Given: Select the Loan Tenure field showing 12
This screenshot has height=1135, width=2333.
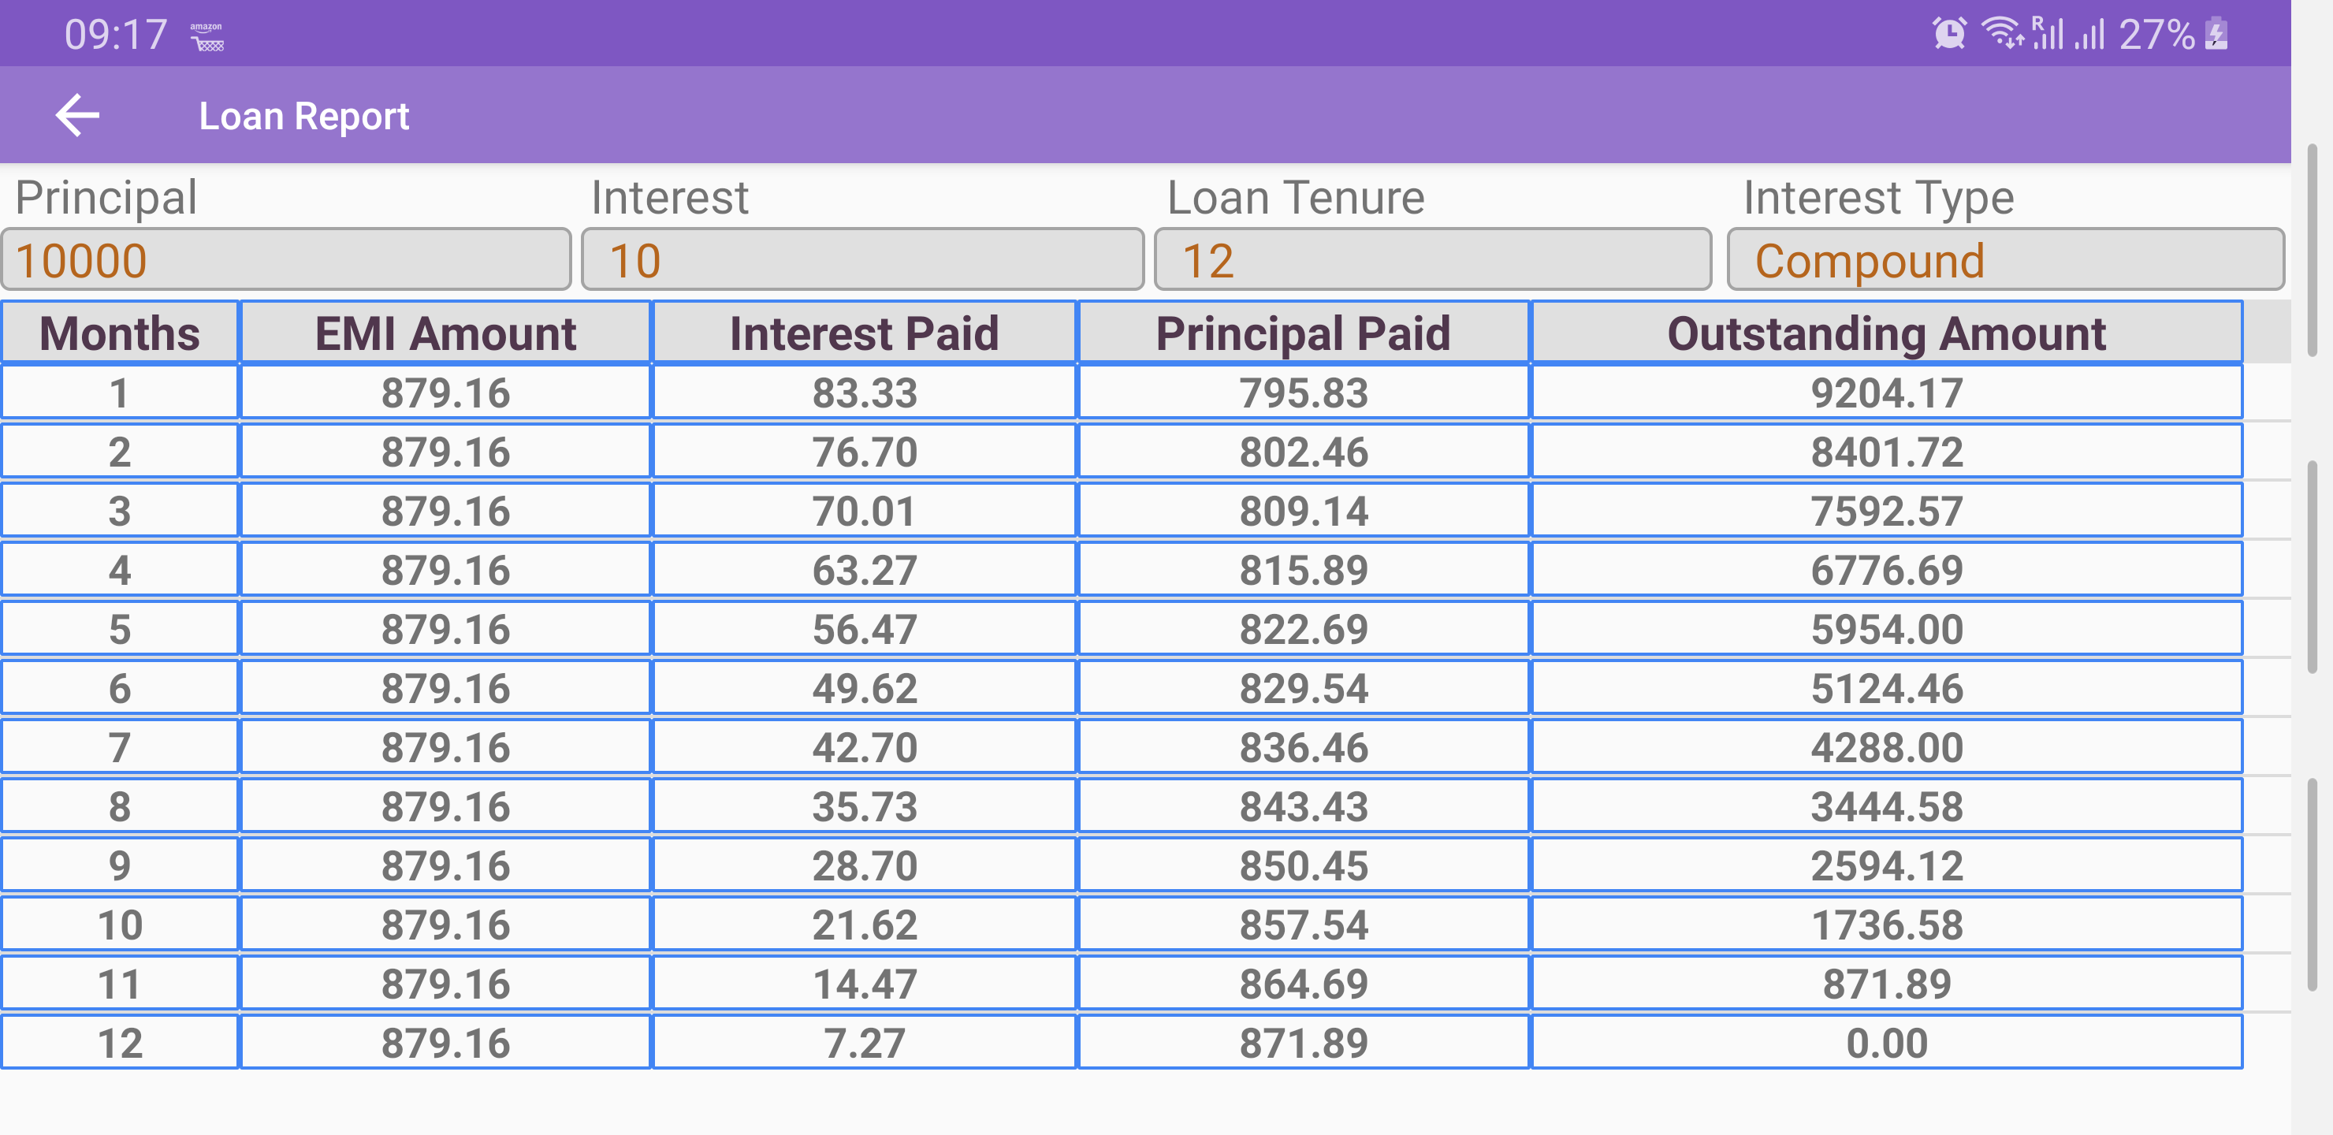Looking at the screenshot, I should click(1433, 260).
